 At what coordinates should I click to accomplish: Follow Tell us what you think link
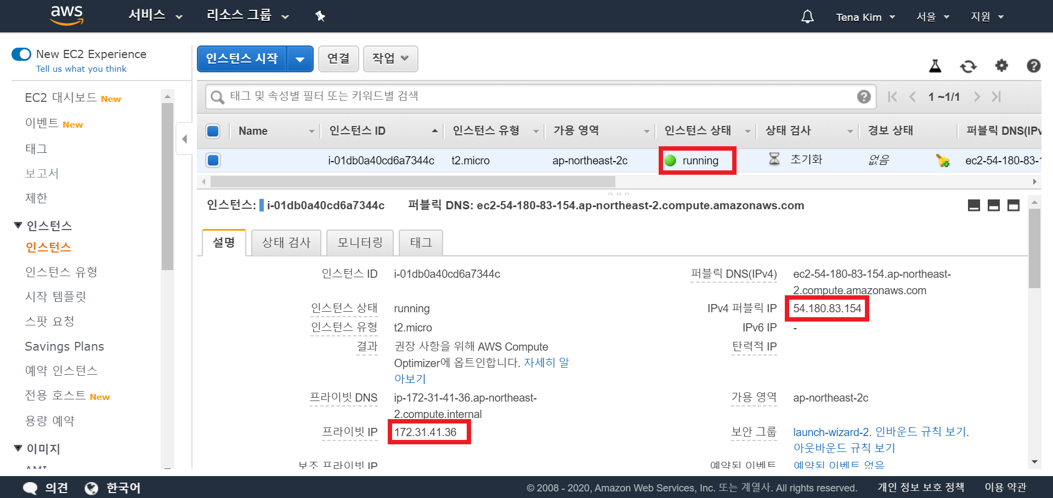point(81,69)
